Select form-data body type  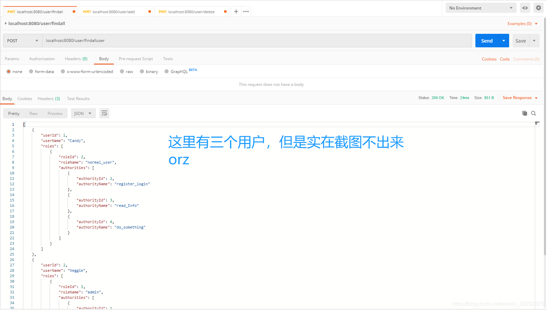tap(31, 71)
